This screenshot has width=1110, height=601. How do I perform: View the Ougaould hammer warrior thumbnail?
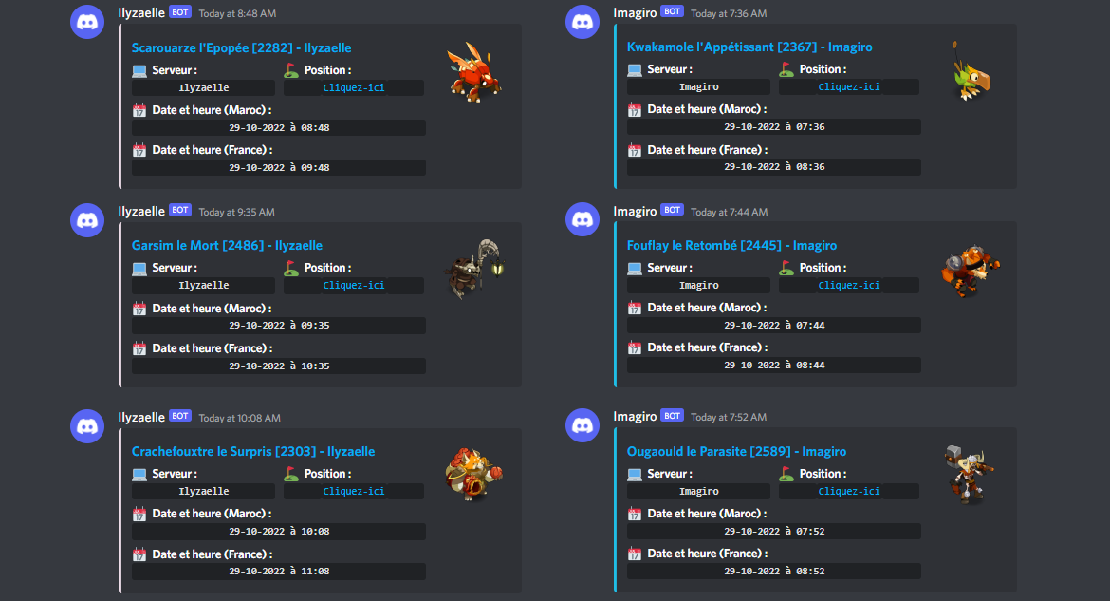click(x=970, y=474)
